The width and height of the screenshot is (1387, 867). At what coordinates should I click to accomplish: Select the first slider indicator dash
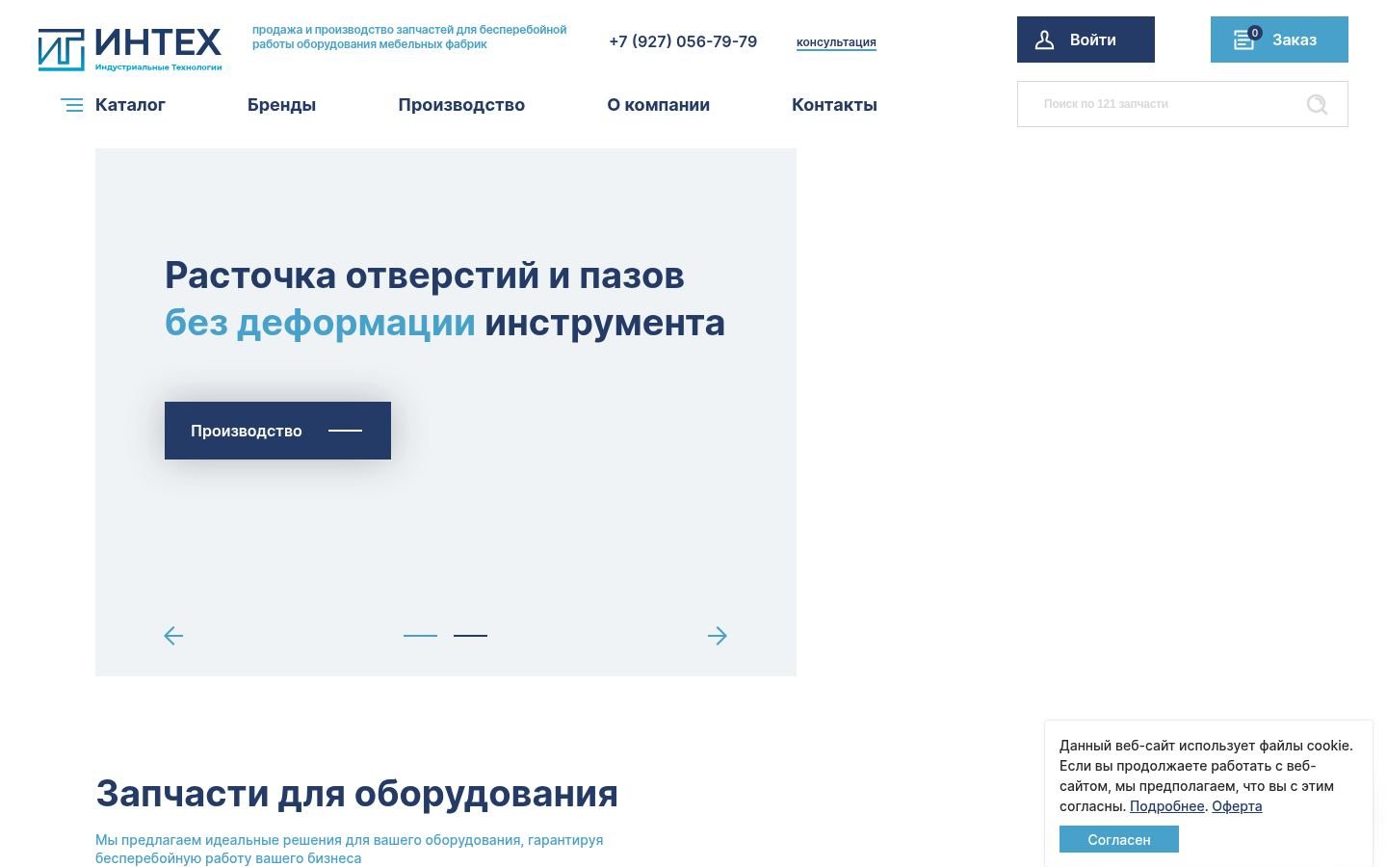[x=420, y=636]
